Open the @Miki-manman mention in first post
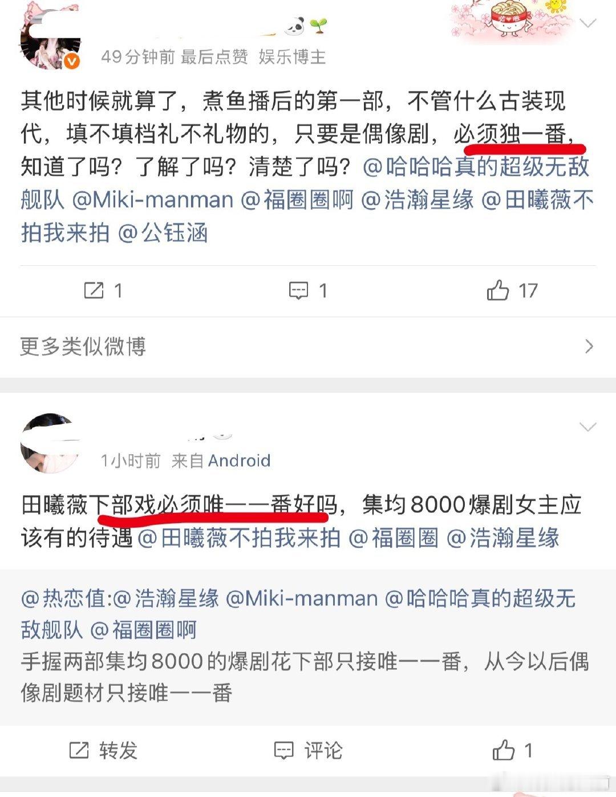 click(153, 200)
